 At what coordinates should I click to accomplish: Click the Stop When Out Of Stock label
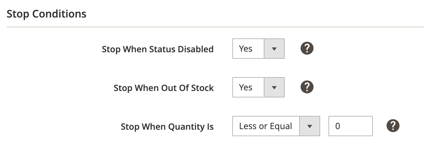[x=164, y=88]
